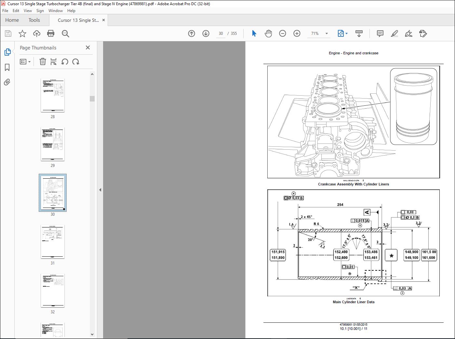Image resolution: width=455 pixels, height=339 pixels.
Task: Switch to the Tools tab
Action: [x=34, y=20]
